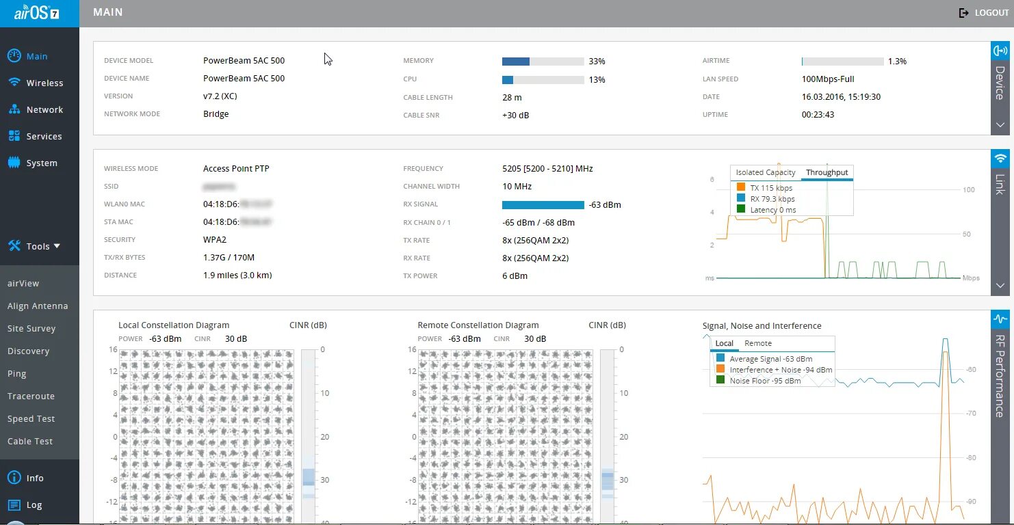Screen dimensions: 1014x525
Task: Select the Throughput tab
Action: [x=827, y=172]
